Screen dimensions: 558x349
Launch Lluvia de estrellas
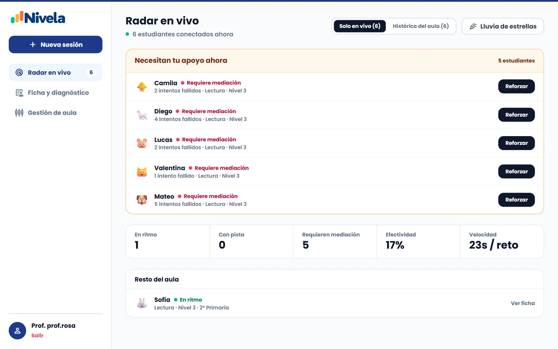tap(503, 26)
